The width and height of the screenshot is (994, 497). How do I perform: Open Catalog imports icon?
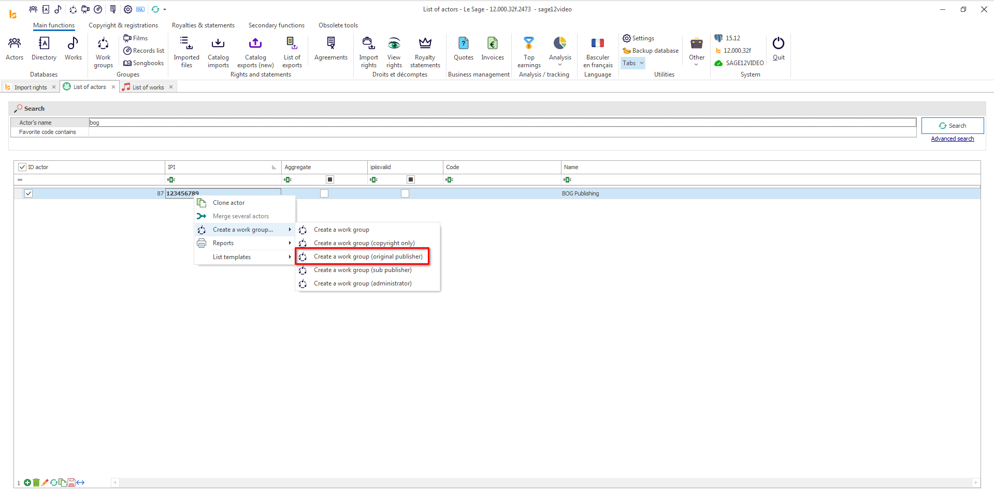coord(218,43)
